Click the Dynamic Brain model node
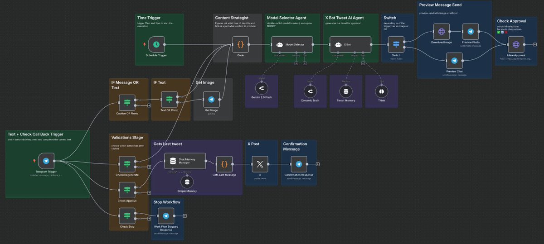The image size is (544, 244). point(310,91)
